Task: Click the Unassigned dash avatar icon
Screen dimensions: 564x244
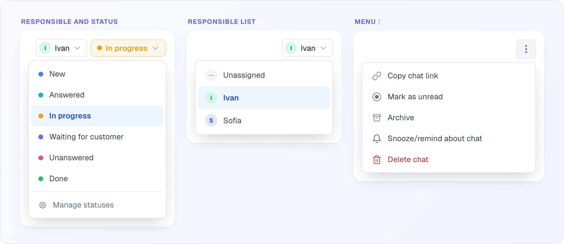Action: pos(211,75)
